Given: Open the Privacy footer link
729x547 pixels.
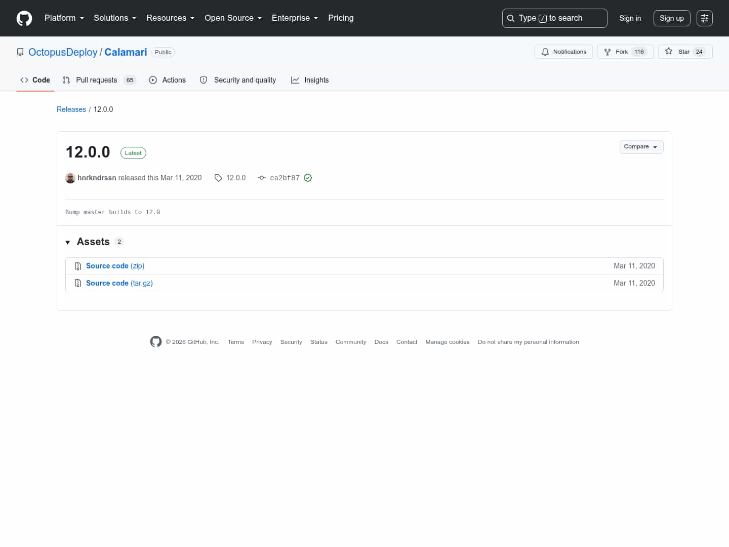Looking at the screenshot, I should (x=262, y=342).
